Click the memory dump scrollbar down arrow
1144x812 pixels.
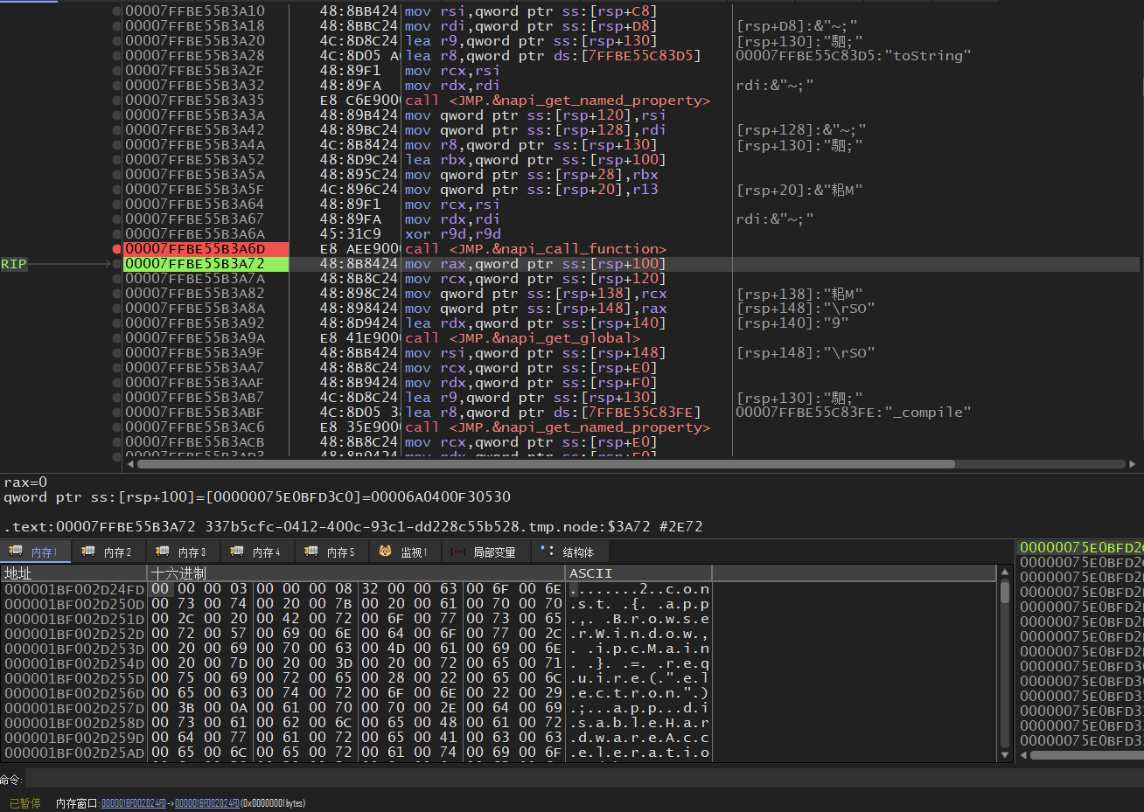1005,754
